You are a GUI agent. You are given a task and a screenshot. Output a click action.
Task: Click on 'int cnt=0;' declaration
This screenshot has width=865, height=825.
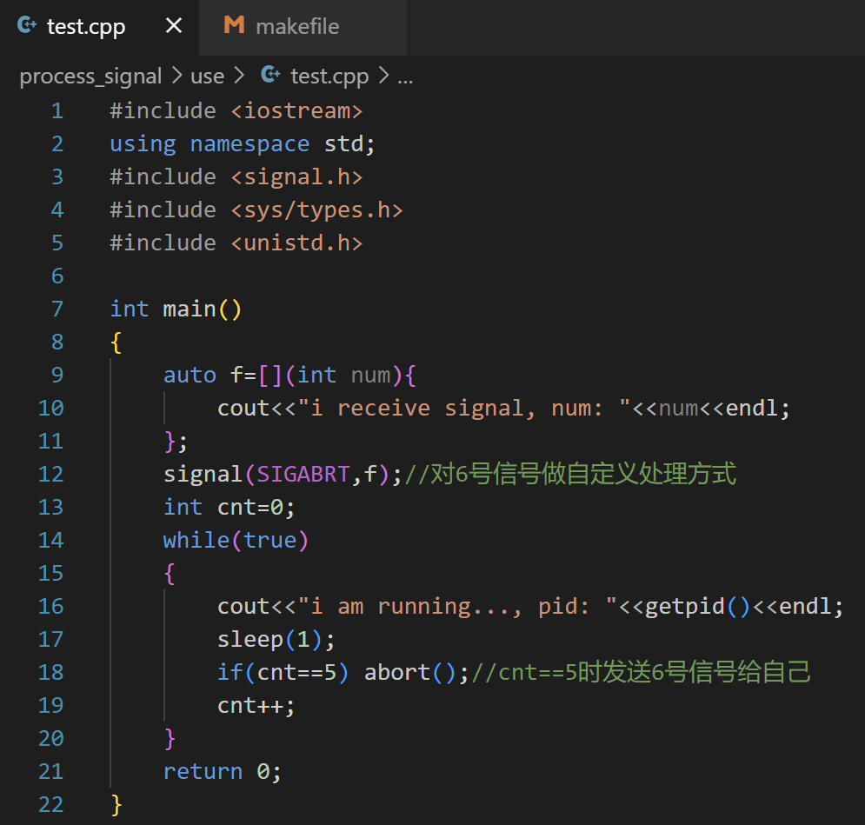pyautogui.click(x=229, y=508)
